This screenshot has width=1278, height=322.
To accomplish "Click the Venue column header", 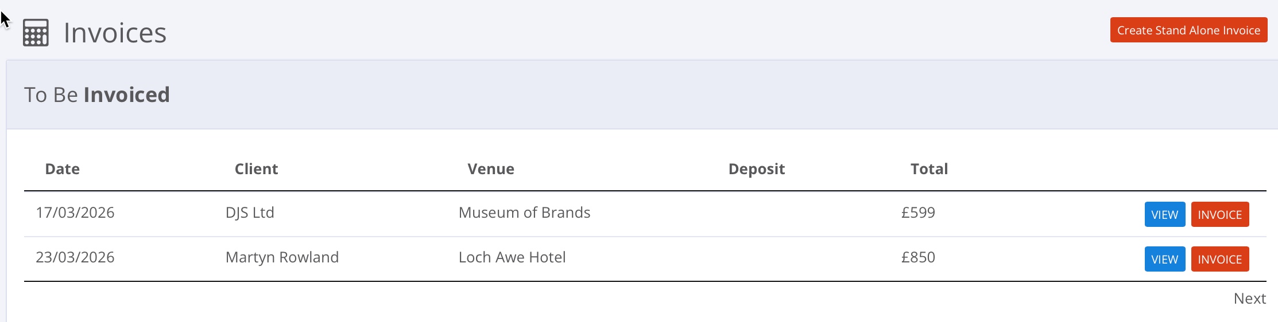I will [x=491, y=169].
